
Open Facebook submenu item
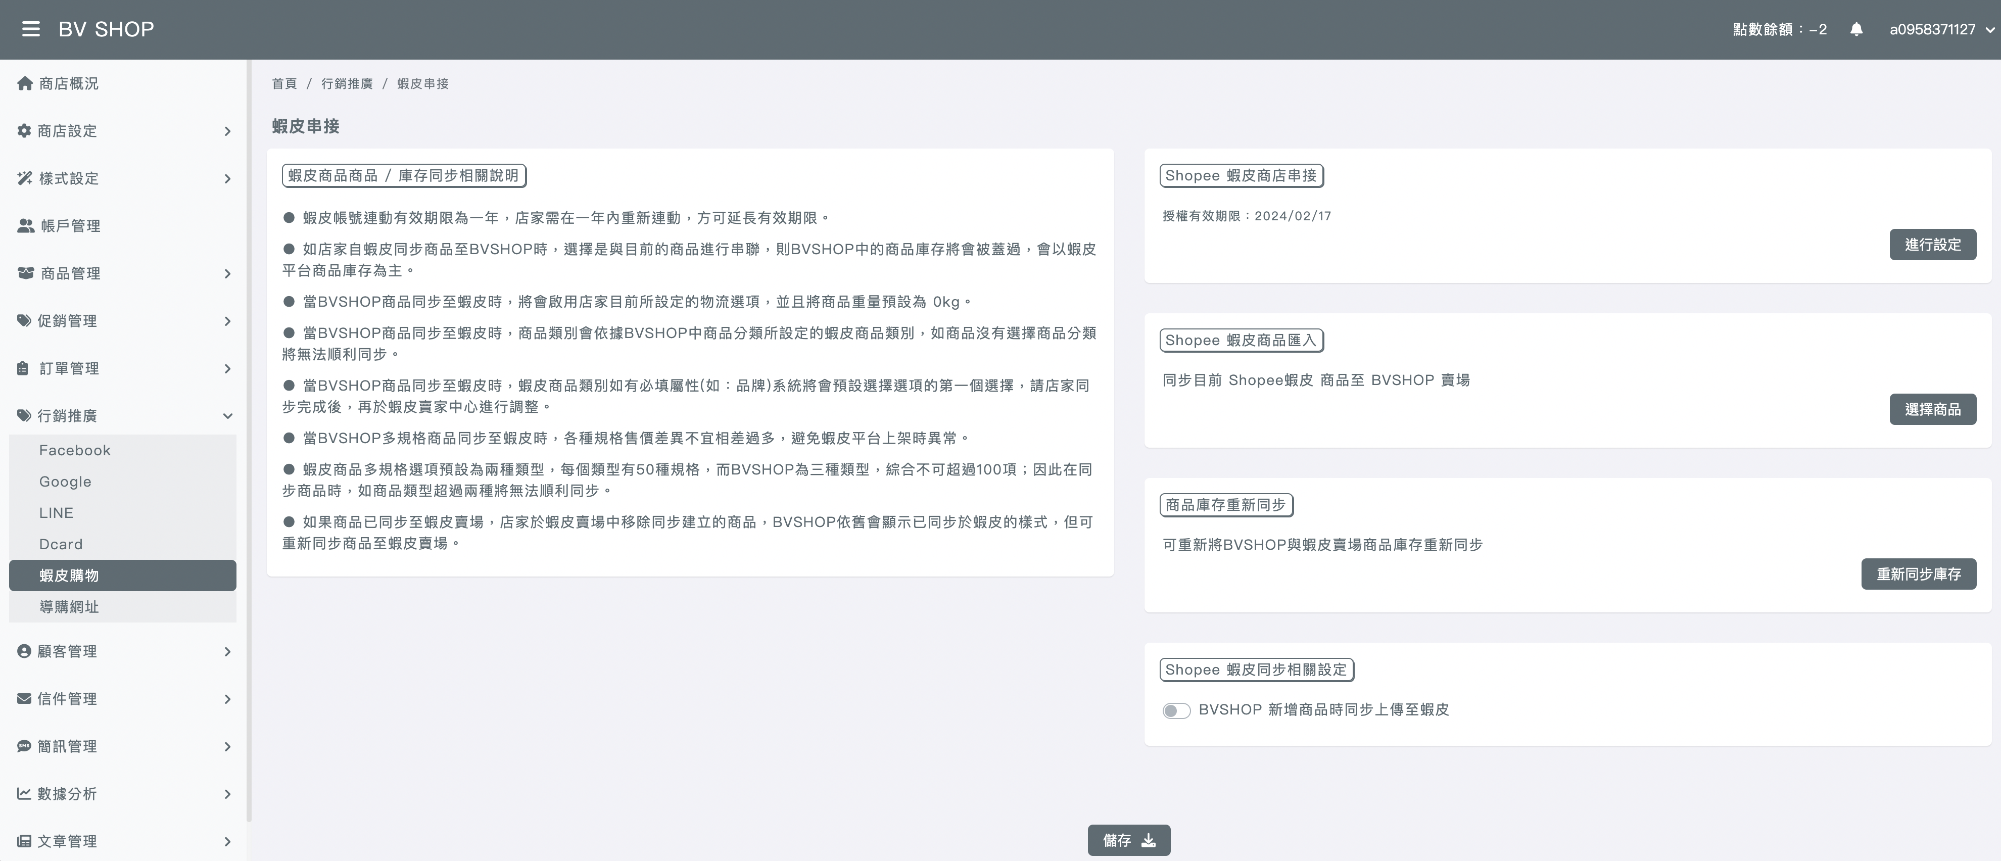coord(123,450)
